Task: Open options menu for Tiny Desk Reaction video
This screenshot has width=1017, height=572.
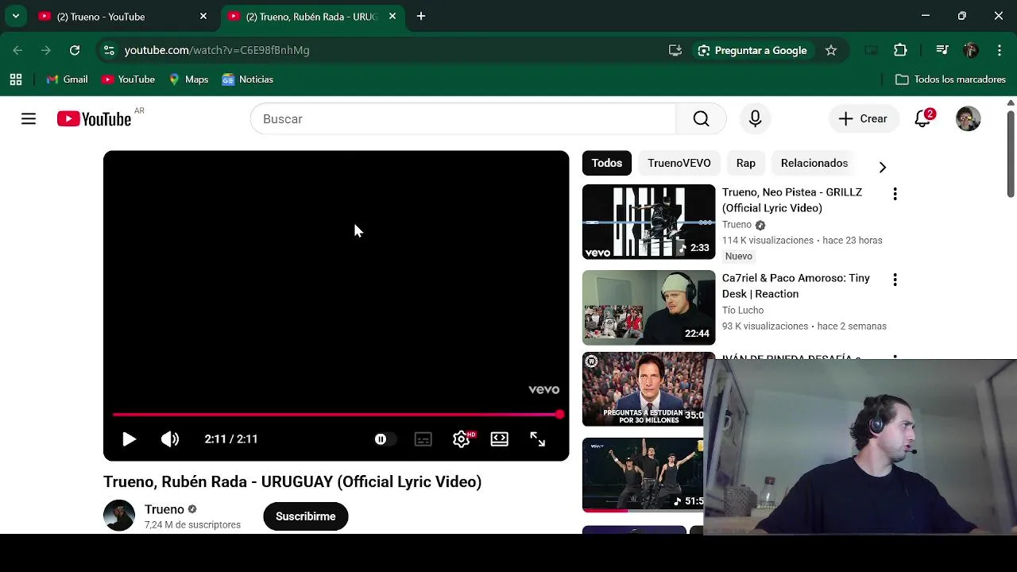Action: tap(895, 280)
